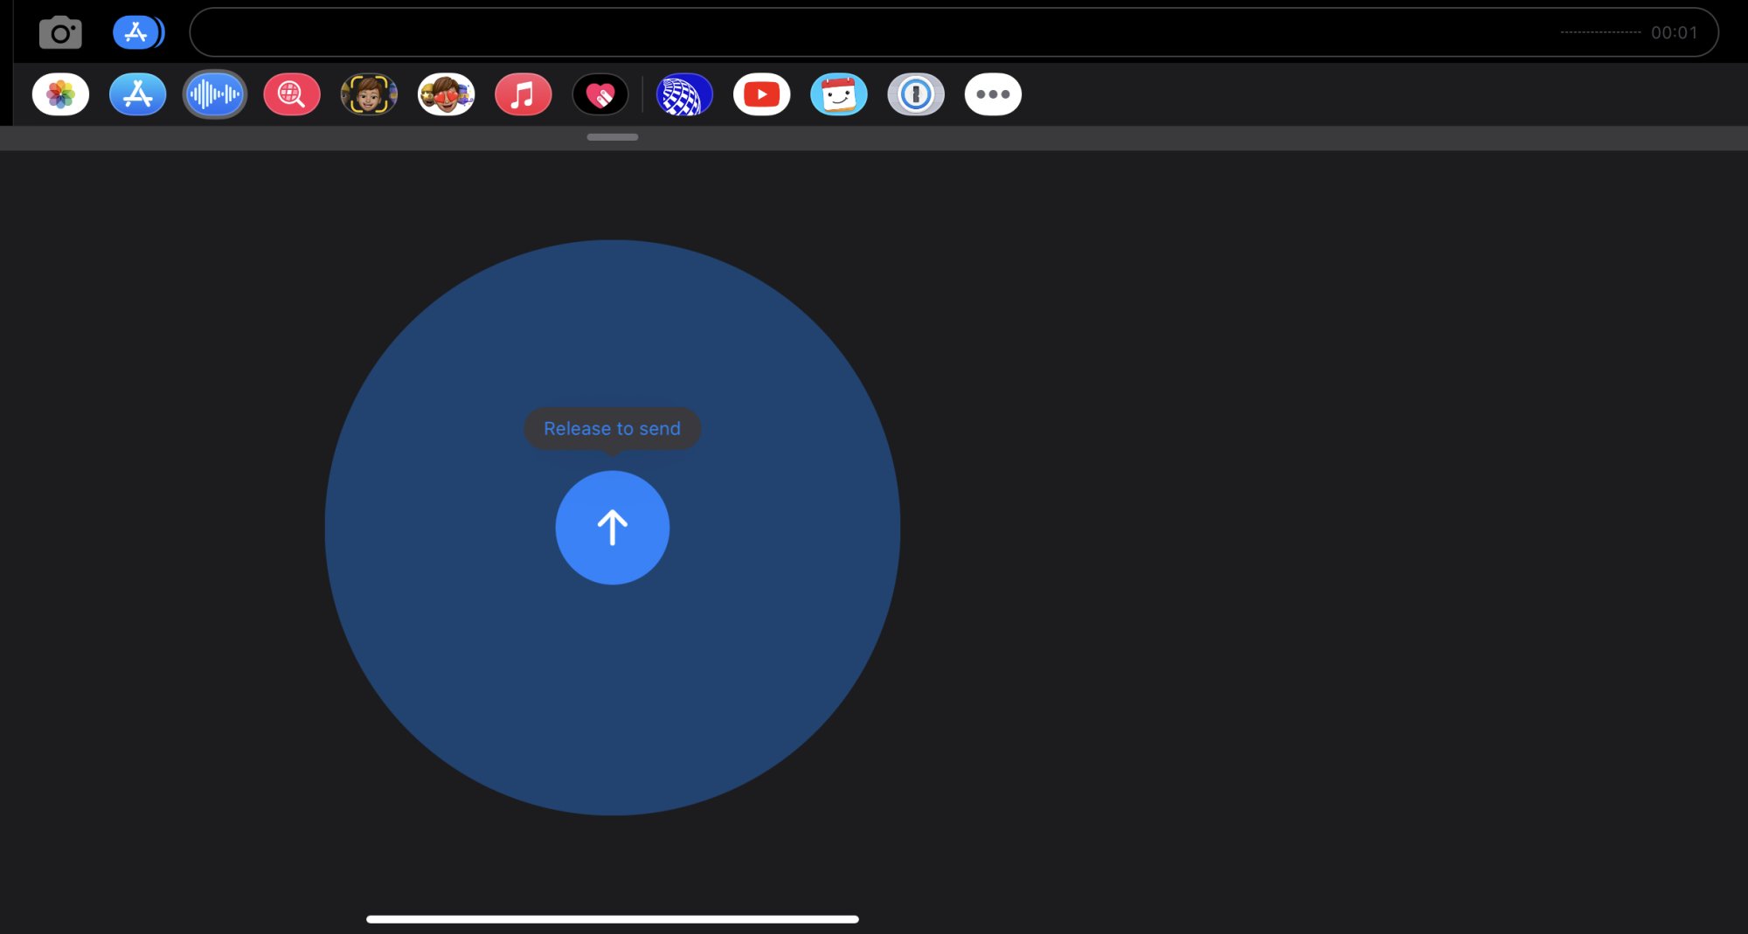This screenshot has width=1748, height=934.
Task: Show more apps via the three-dot button
Action: tap(993, 94)
